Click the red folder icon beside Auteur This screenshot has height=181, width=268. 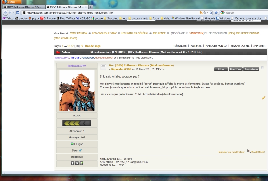[x=58, y=52]
